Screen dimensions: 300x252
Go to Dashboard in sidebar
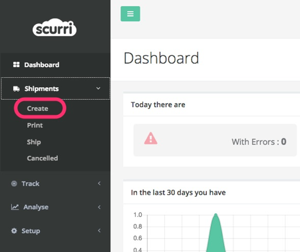pyautogui.click(x=42, y=64)
